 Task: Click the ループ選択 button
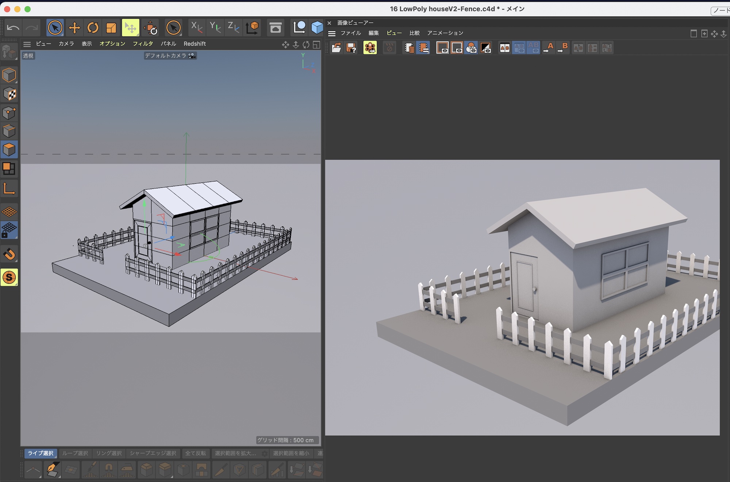(75, 454)
